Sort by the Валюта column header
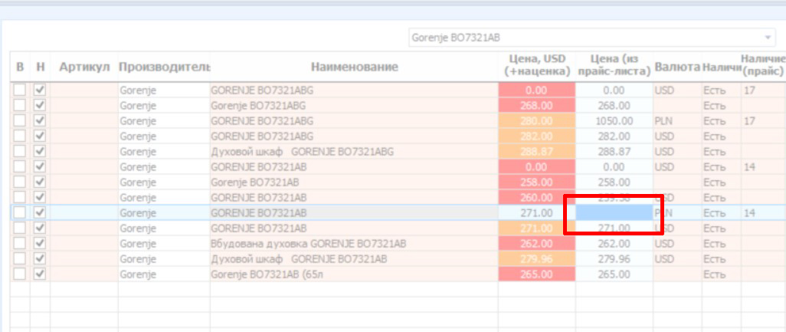The height and width of the screenshot is (332, 786). point(676,66)
